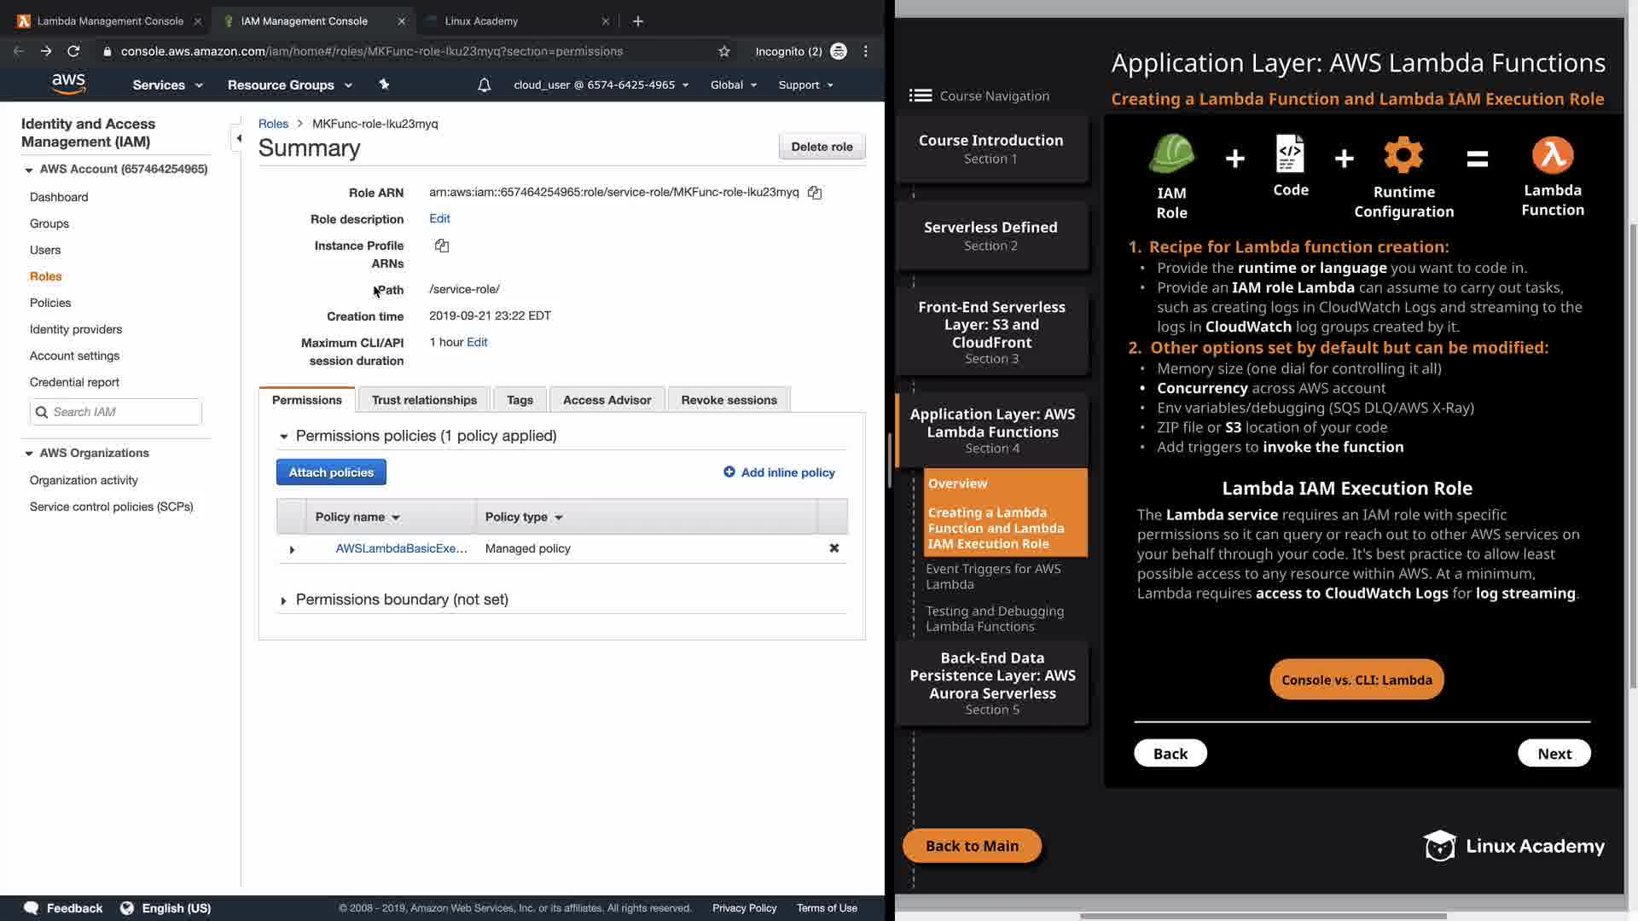Viewport: 1638px width, 921px height.
Task: Open the Services dropdown menu
Action: click(167, 85)
